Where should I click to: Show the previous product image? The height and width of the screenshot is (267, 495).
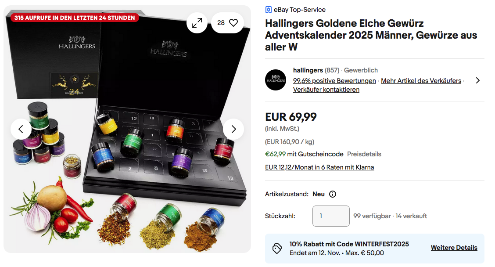[21, 129]
